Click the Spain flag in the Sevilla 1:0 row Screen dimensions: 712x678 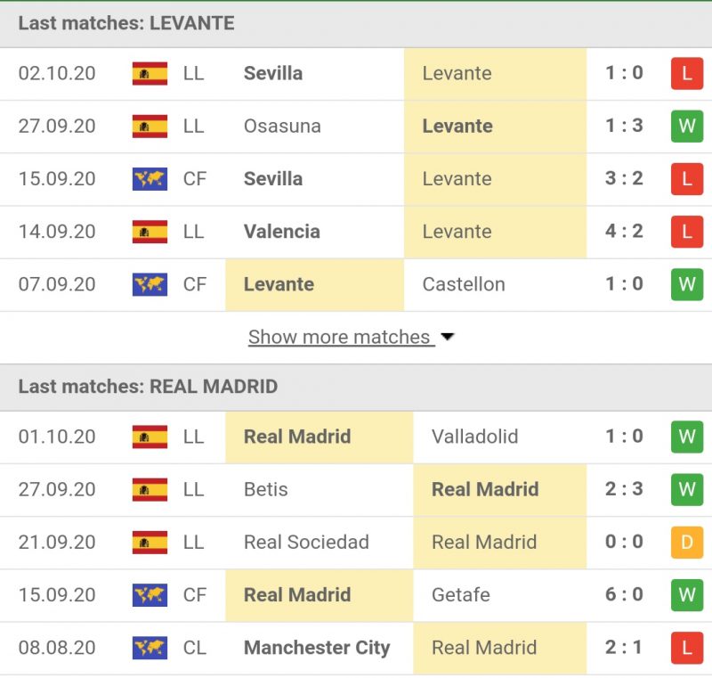tap(150, 74)
